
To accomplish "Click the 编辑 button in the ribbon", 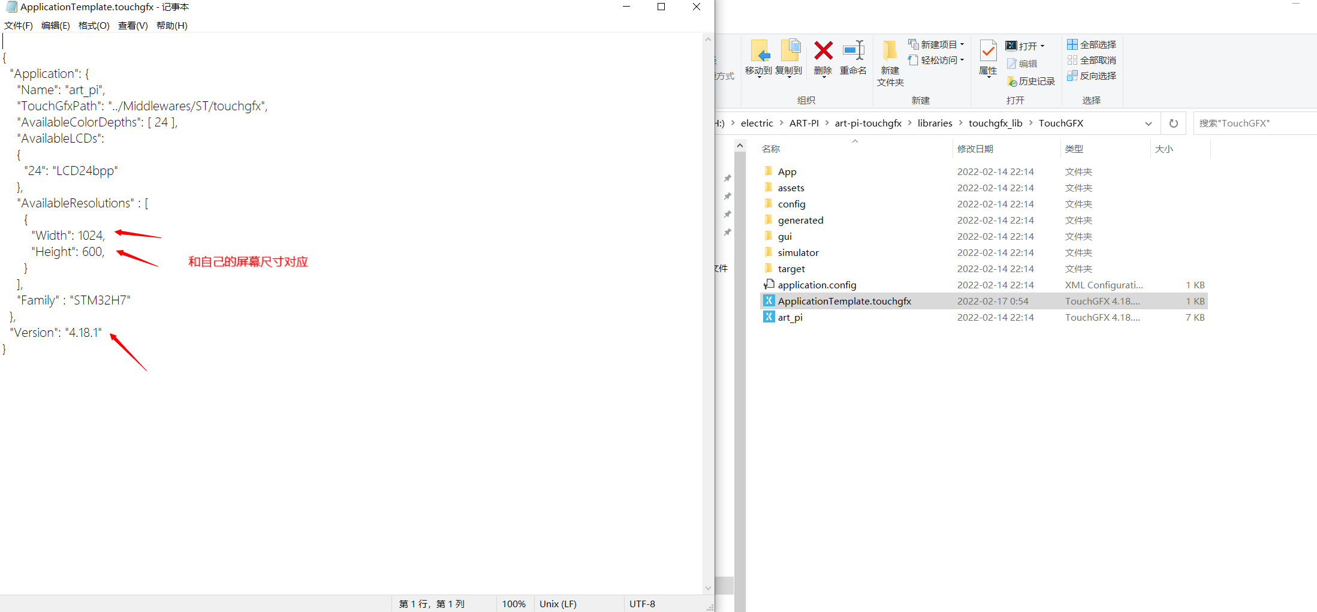I will pos(1021,64).
